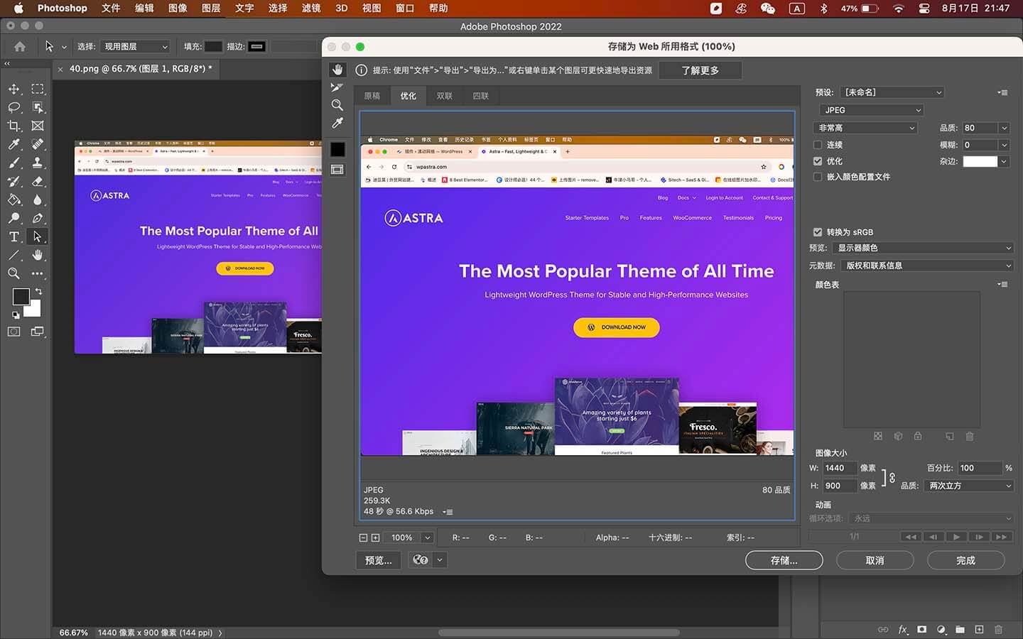The height and width of the screenshot is (639, 1023).
Task: Uncheck 转换为 sRGB checkbox
Action: [818, 232]
